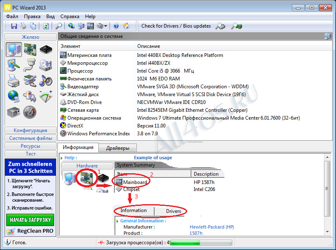This screenshot has width=336, height=250.
Task: Select the Power battery and plug icon
Action: (30, 97)
